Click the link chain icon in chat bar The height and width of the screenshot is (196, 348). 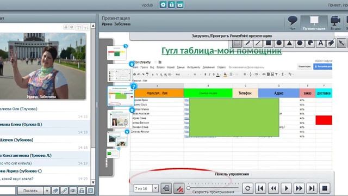tap(64, 191)
